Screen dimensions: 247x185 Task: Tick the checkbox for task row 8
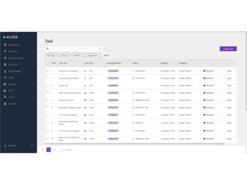(47, 122)
